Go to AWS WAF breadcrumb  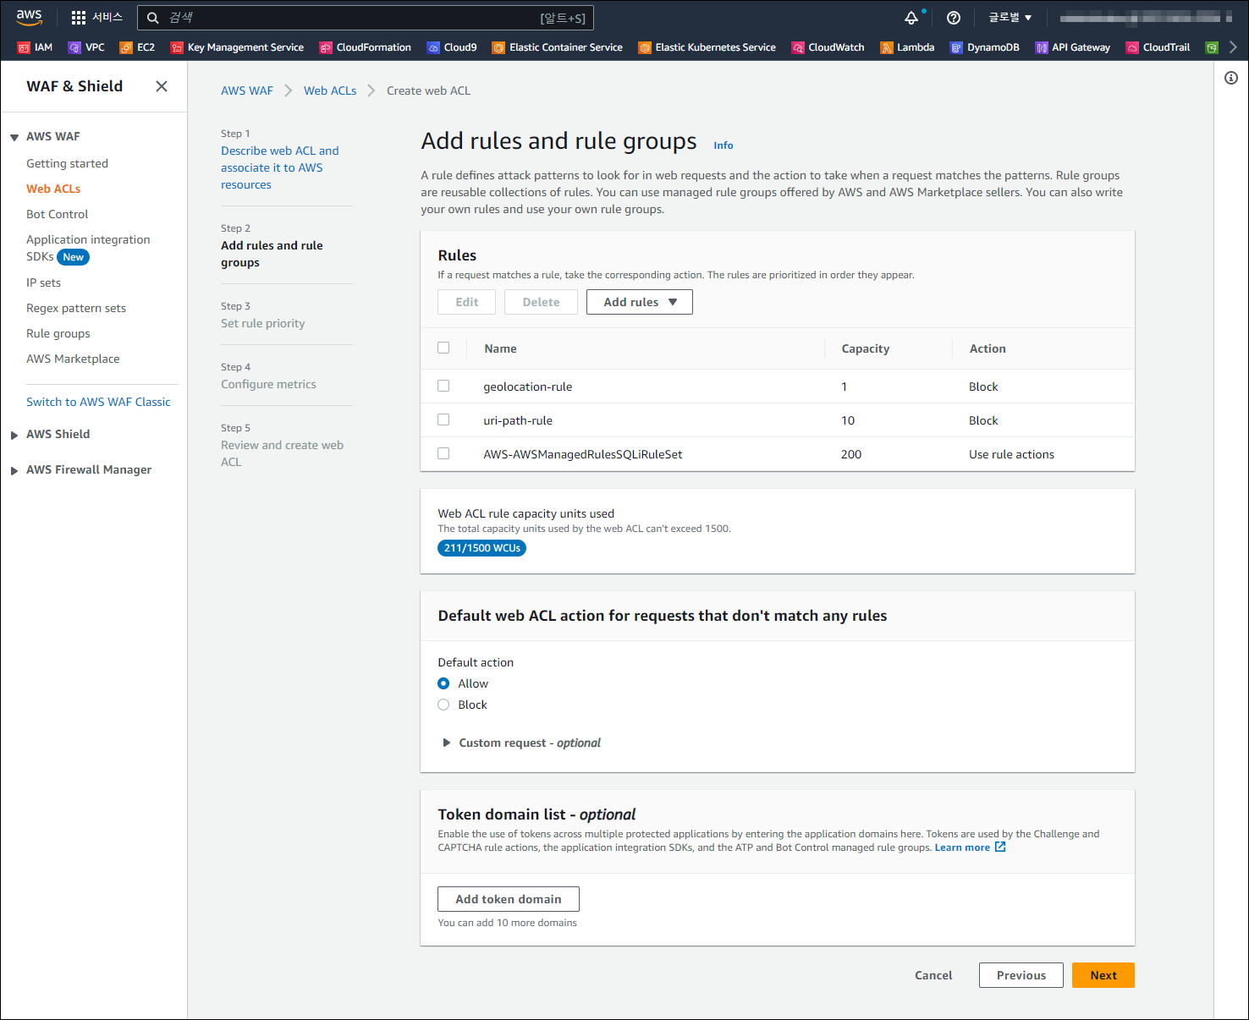(x=247, y=90)
